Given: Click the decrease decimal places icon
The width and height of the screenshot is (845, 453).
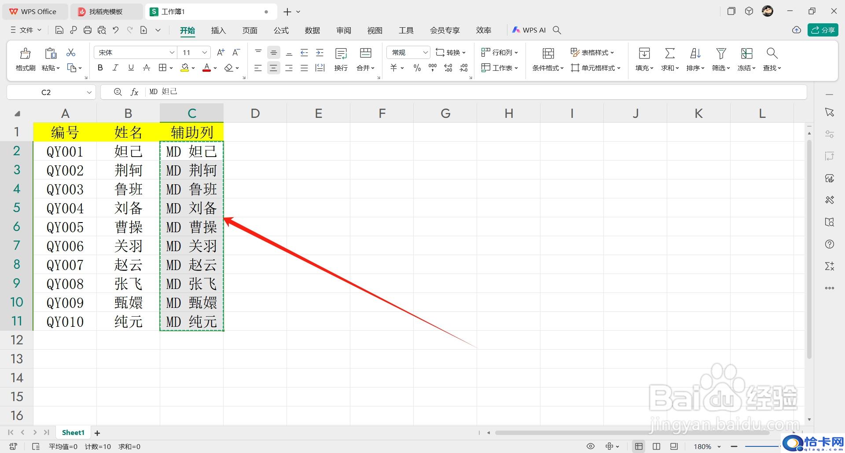Looking at the screenshot, I should [x=463, y=68].
